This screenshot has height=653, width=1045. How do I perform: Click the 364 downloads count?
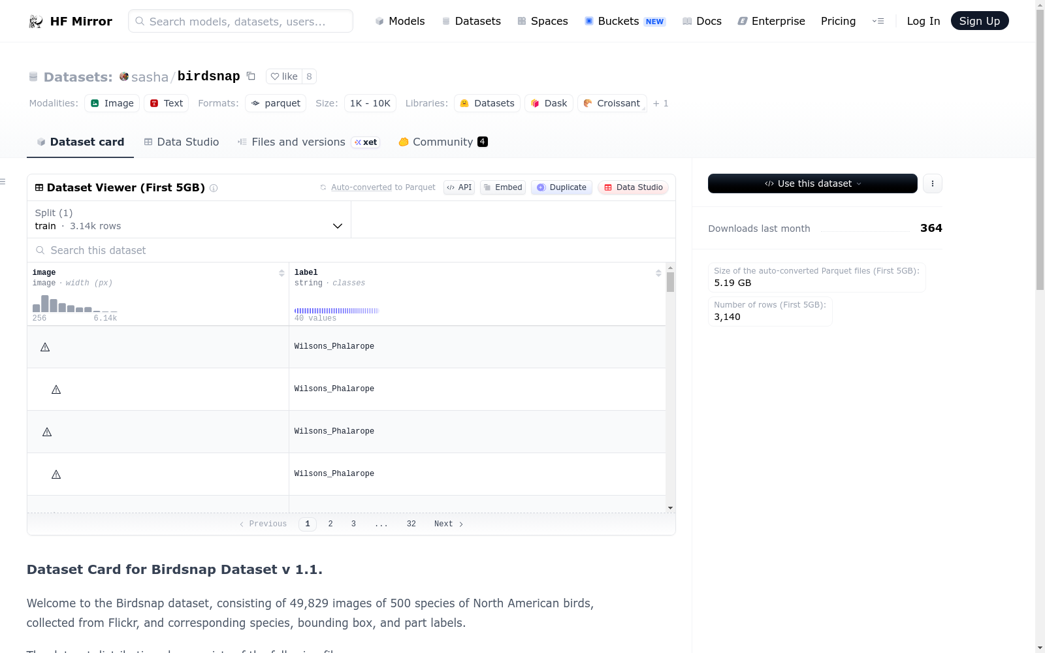pyautogui.click(x=931, y=228)
